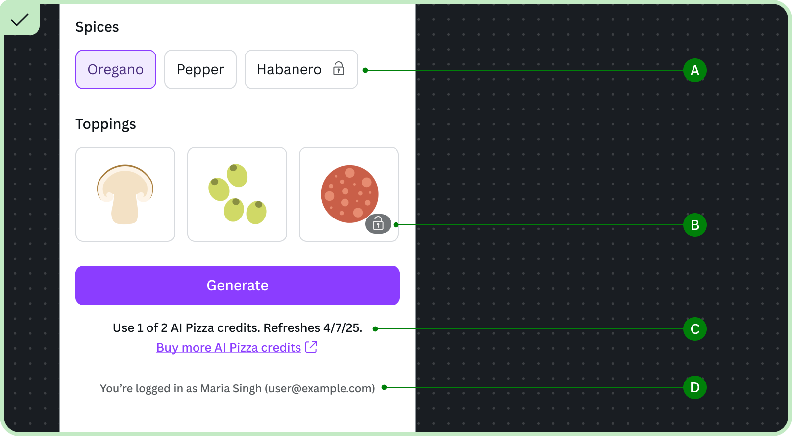This screenshot has height=436, width=792.
Task: Select the Oregano spice option
Action: pyautogui.click(x=116, y=69)
